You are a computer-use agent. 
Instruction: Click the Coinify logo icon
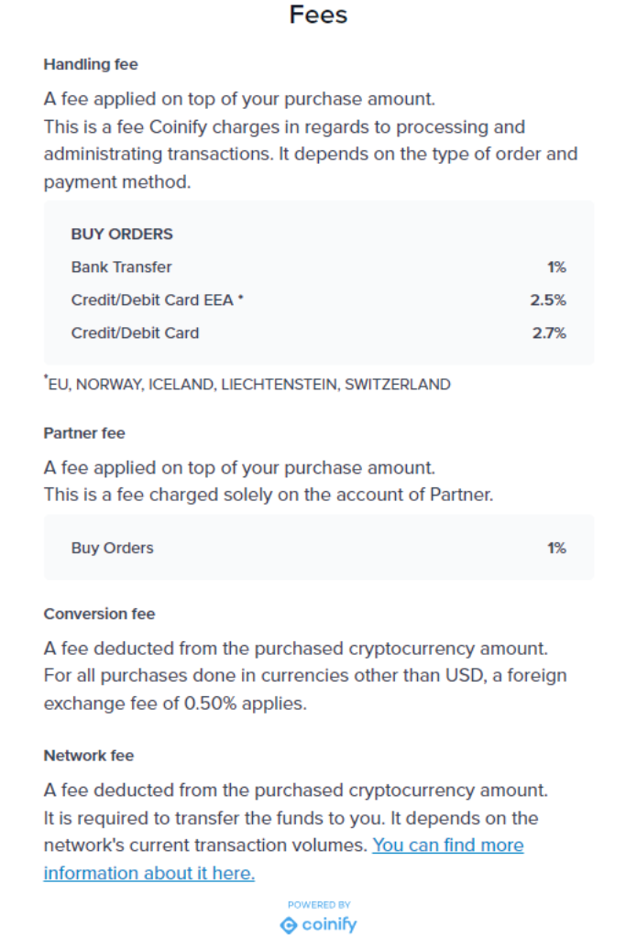coord(288,925)
